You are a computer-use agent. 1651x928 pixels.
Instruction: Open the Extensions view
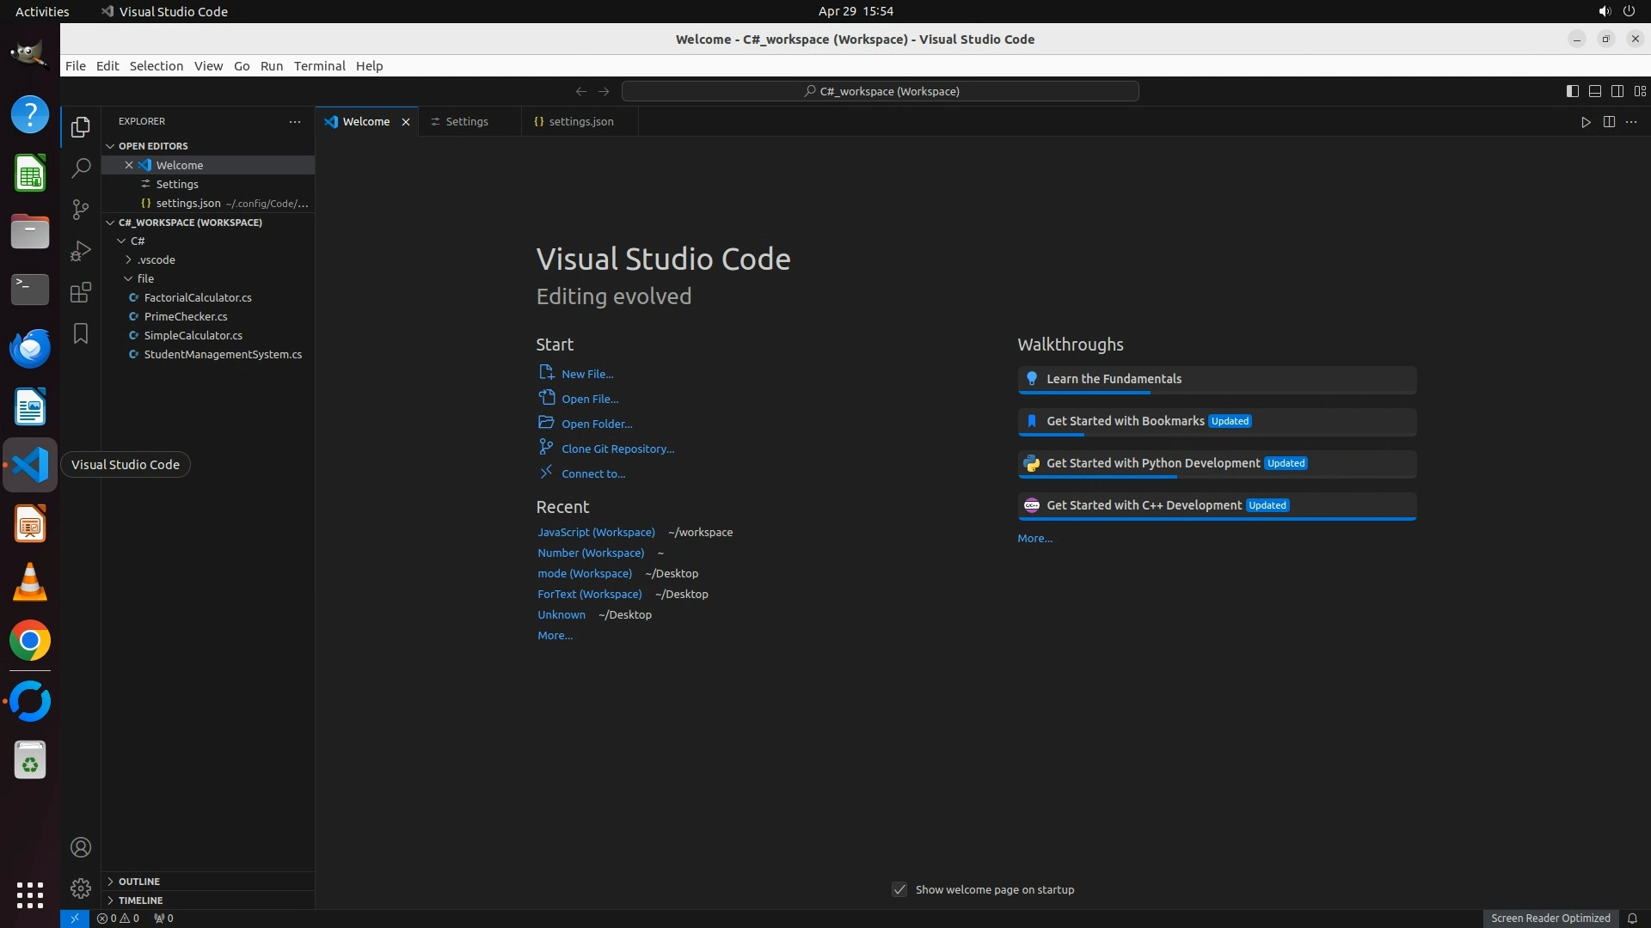click(x=81, y=292)
